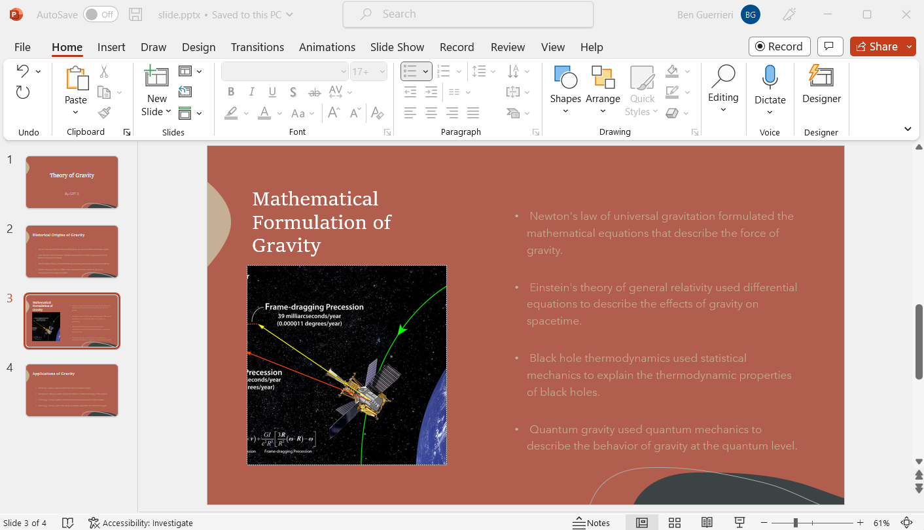
Task: Click Accessibility: Investigate in status bar
Action: click(x=141, y=523)
